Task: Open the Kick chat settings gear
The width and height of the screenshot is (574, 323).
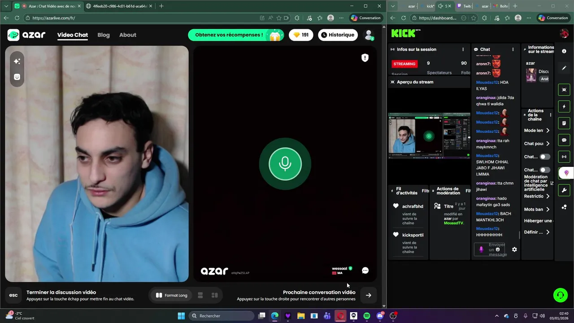Action: tap(514, 249)
